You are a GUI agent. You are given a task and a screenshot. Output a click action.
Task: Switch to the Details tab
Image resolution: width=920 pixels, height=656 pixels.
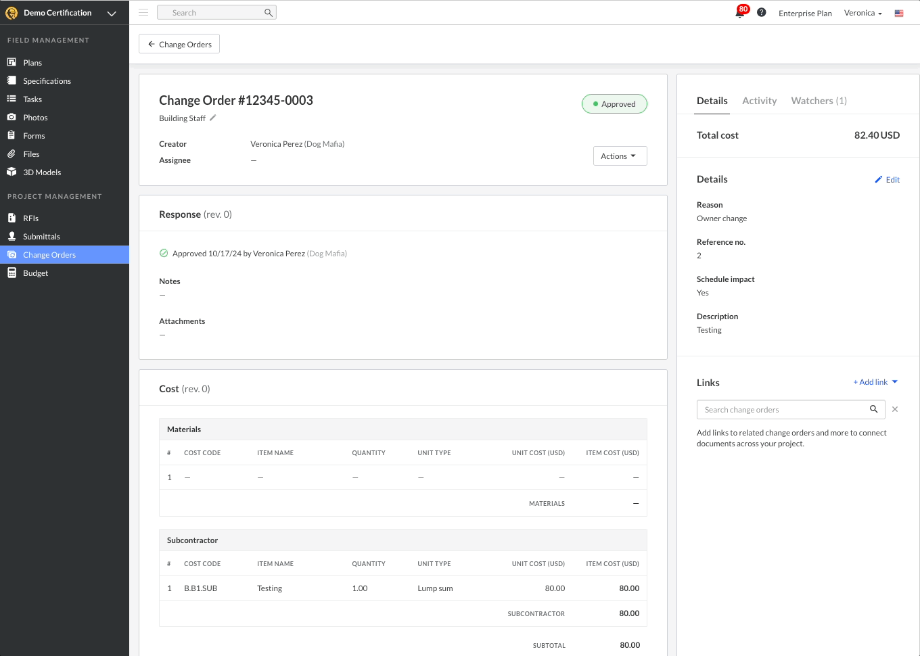712,101
